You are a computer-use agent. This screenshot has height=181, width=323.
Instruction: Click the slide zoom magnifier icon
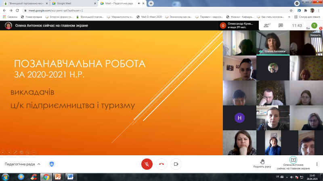point(27,152)
